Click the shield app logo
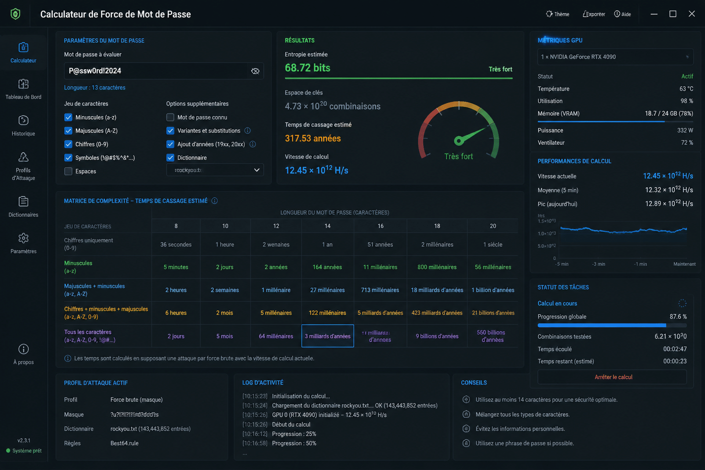Image resolution: width=705 pixels, height=470 pixels. click(15, 14)
